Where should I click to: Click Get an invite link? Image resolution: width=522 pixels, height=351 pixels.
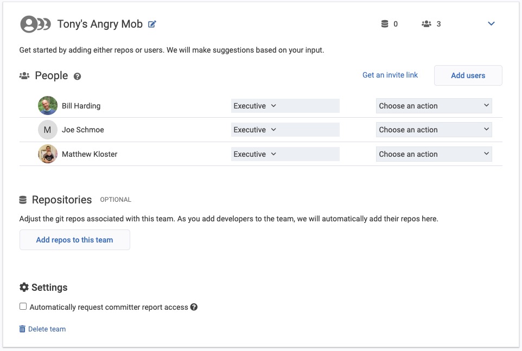tap(390, 75)
